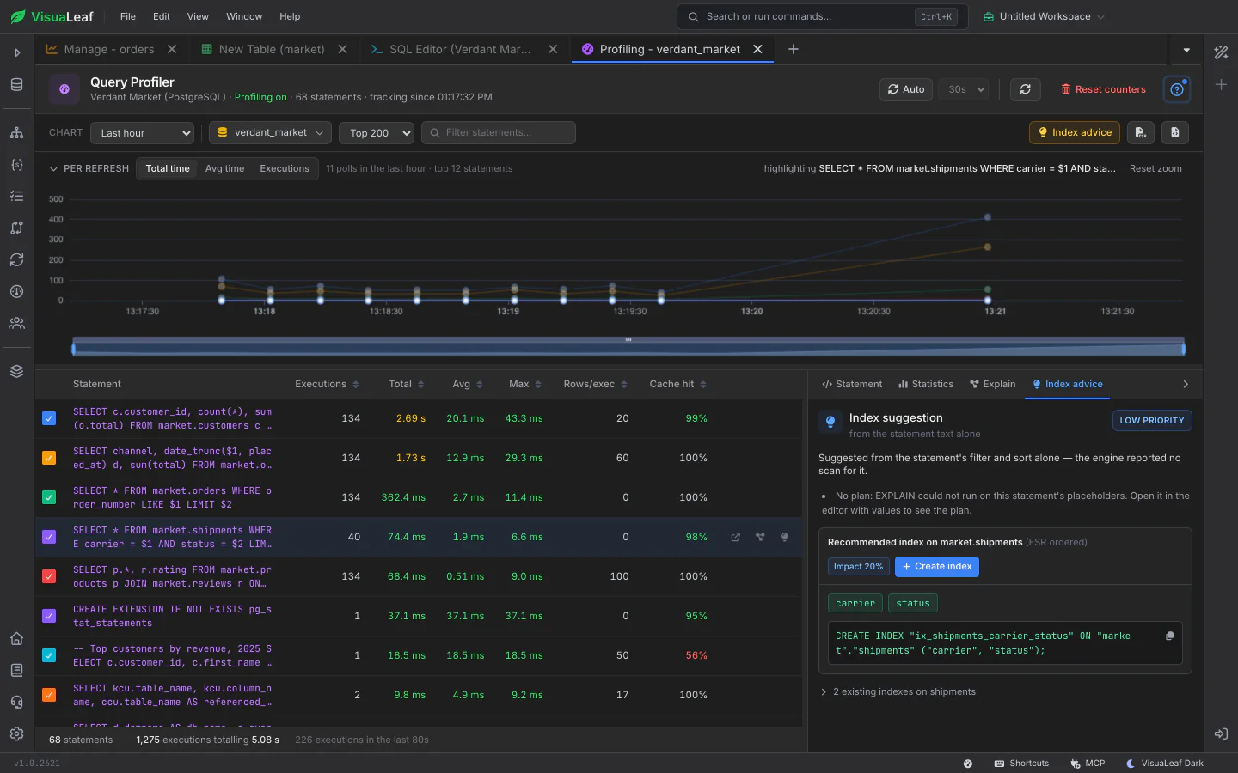This screenshot has height=773, width=1238.
Task: Open the settings gear in the sidebar
Action: pos(16,734)
